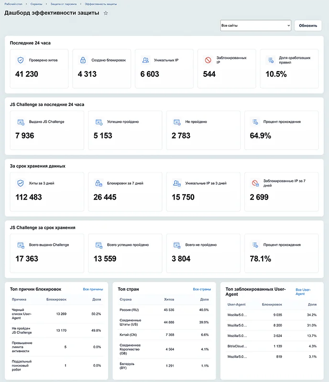
Task: Click icon in Блокировки за 7 дней card
Action: [99, 183]
